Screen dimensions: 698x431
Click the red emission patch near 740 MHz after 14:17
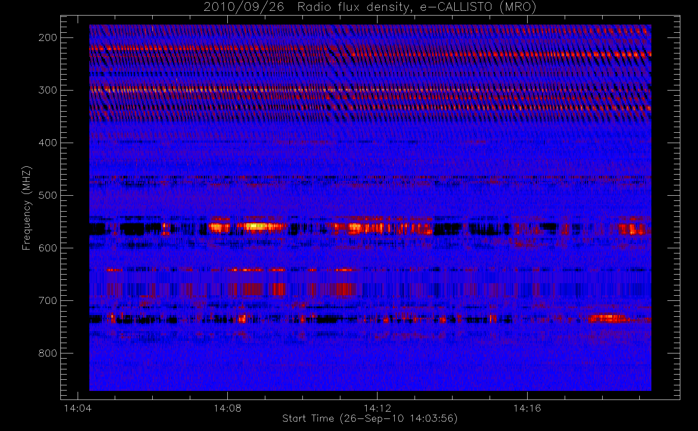click(609, 319)
